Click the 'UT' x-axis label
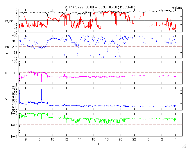The height and width of the screenshot is (148, 186). pos(100,144)
